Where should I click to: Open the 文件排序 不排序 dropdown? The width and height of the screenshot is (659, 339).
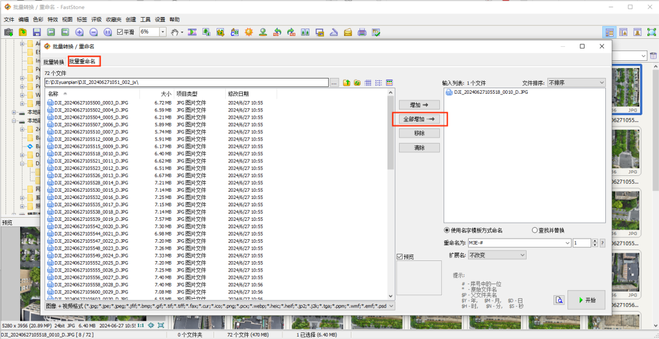pos(575,83)
